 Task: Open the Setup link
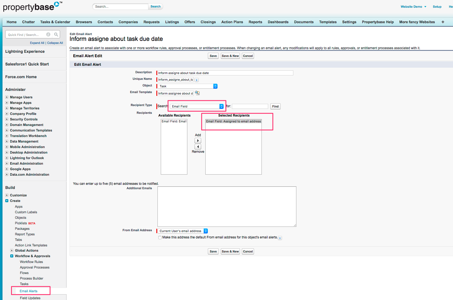pyautogui.click(x=437, y=7)
